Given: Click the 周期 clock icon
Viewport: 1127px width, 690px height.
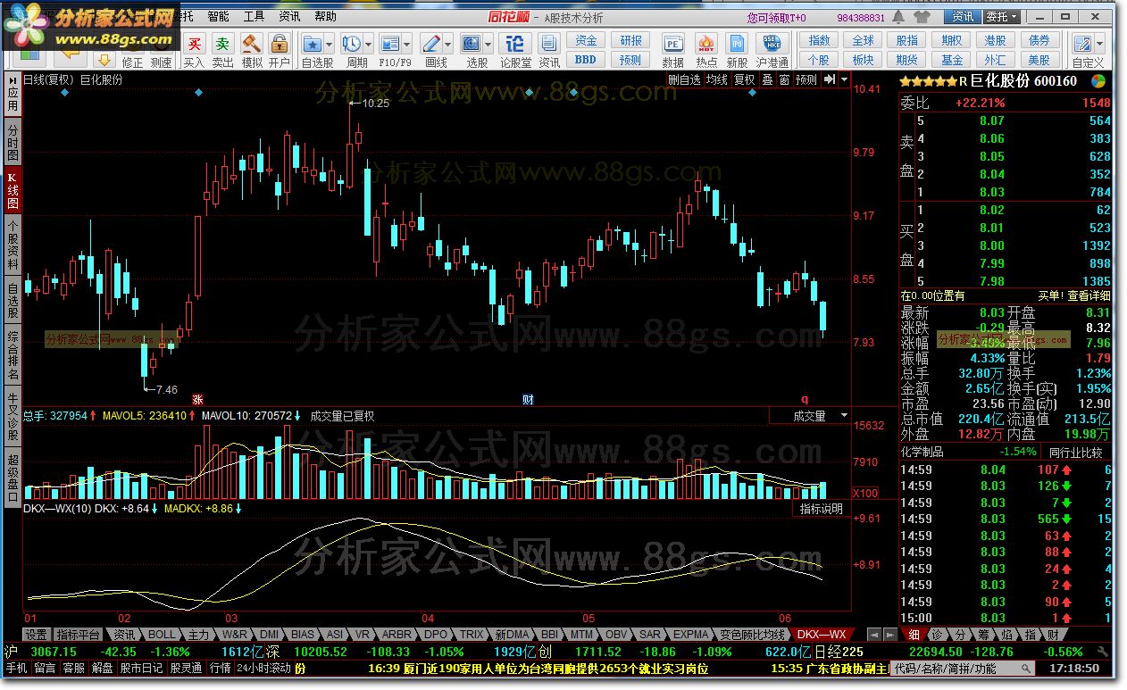Looking at the screenshot, I should [352, 43].
